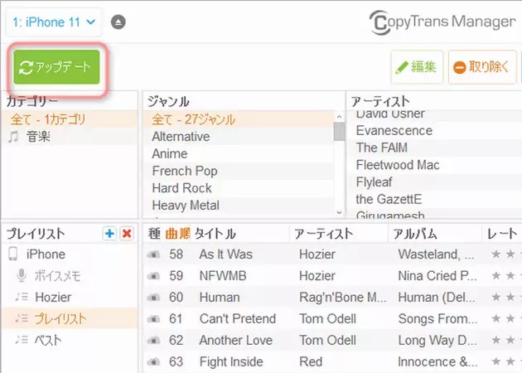Click cloud icon on Can't Pretend row
The height and width of the screenshot is (373, 522).
coord(153,319)
